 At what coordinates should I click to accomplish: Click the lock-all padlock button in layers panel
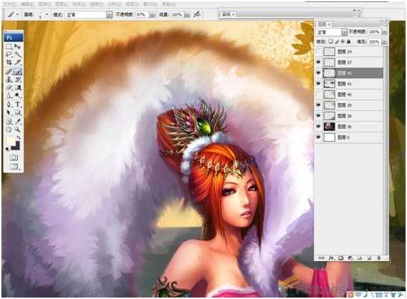coord(349,41)
